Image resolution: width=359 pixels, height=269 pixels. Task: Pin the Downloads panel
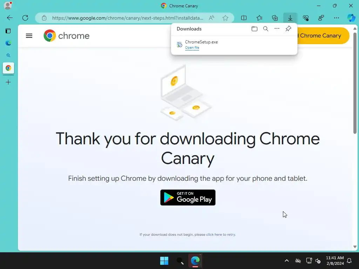288,29
